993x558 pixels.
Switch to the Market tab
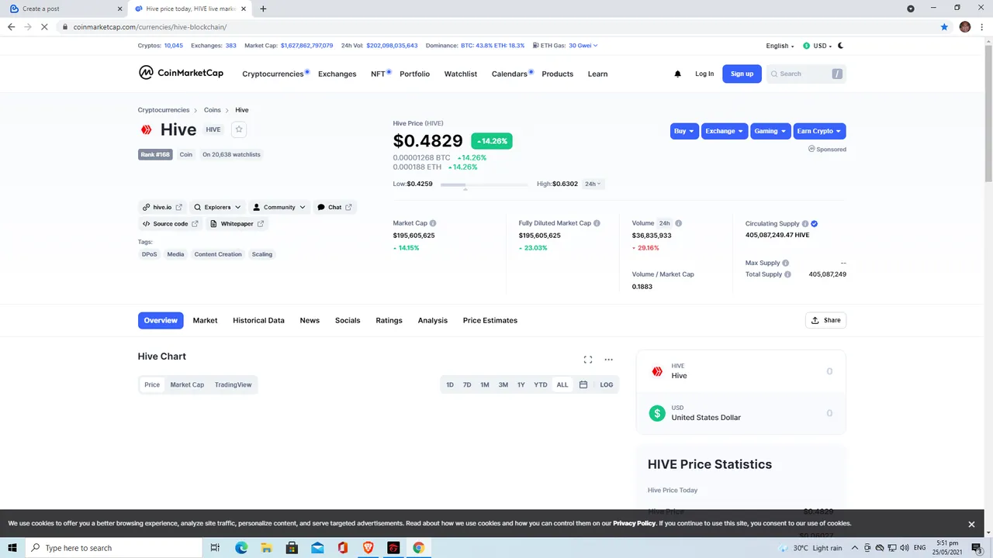[205, 320]
